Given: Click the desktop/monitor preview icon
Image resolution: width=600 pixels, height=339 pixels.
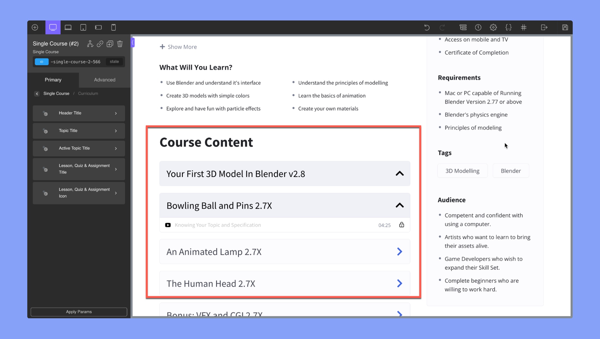Looking at the screenshot, I should [52, 27].
